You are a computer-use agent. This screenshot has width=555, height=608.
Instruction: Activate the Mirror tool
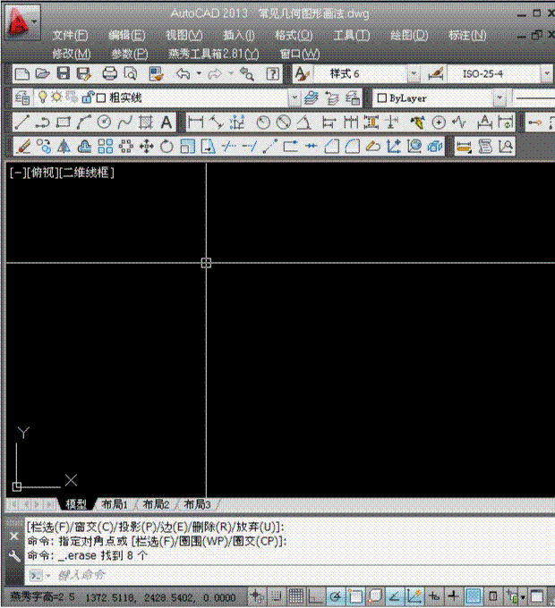coord(64,147)
